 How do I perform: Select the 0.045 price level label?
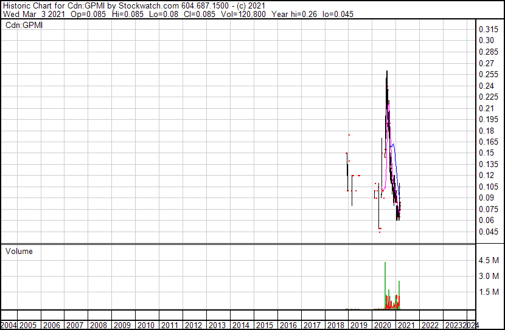click(x=489, y=232)
